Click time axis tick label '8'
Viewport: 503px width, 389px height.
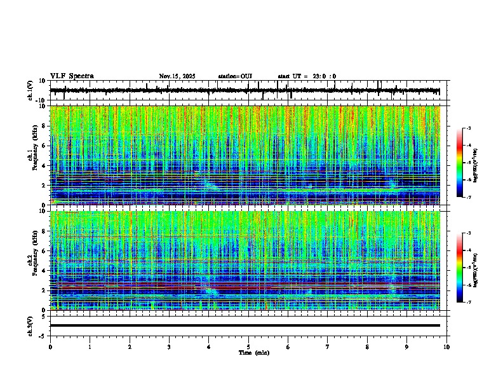[x=367, y=347]
